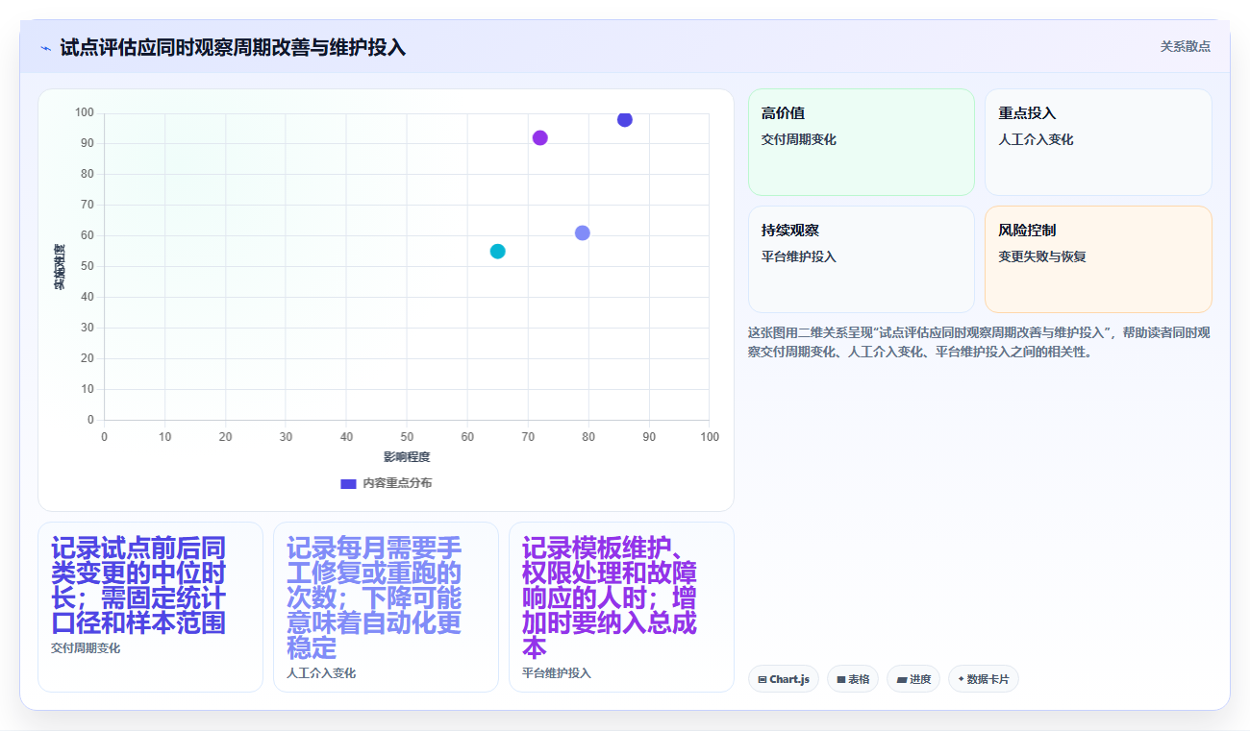
Task: Click the 表格 tag
Action: 853,679
